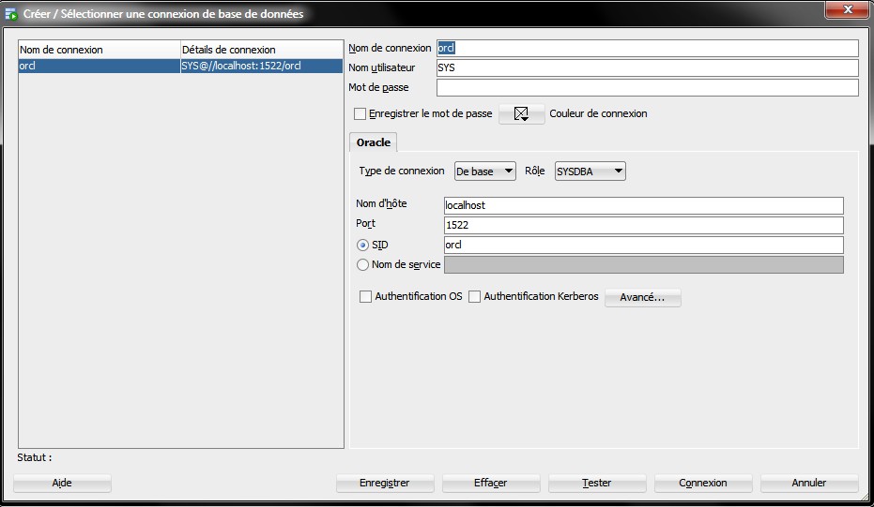874x507 pixels.
Task: Click the Enregistrer button
Action: [x=385, y=483]
